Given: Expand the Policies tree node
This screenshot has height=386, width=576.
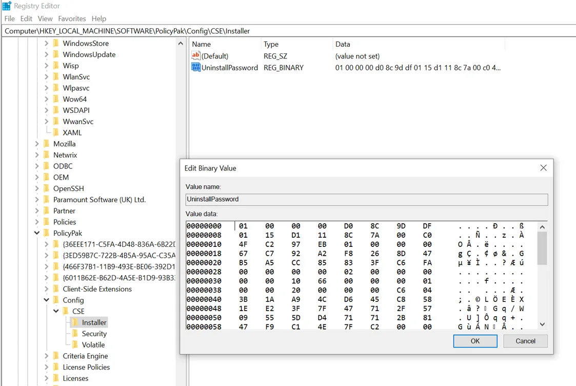Looking at the screenshot, I should (x=37, y=222).
